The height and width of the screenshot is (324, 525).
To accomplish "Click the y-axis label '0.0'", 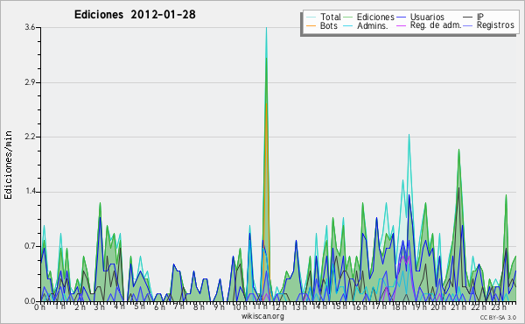I will tap(30, 301).
